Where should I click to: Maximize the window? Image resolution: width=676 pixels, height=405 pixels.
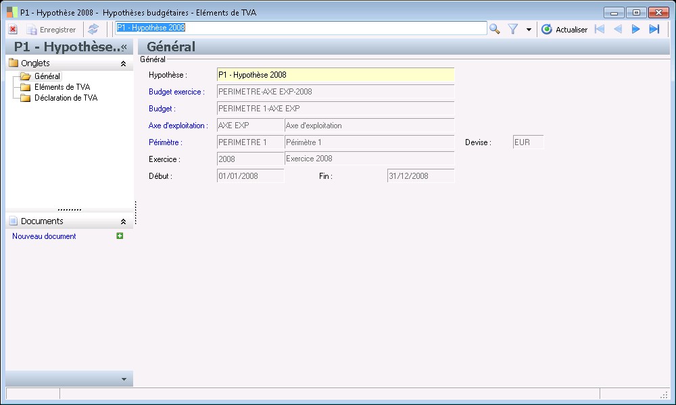[x=636, y=12]
